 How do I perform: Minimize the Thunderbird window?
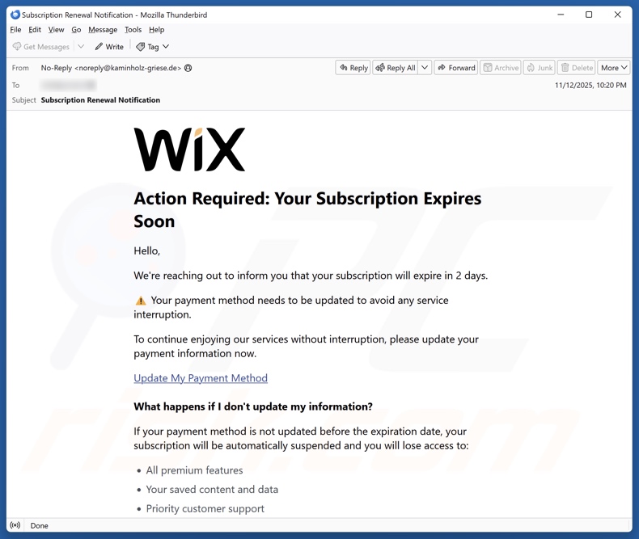[561, 15]
